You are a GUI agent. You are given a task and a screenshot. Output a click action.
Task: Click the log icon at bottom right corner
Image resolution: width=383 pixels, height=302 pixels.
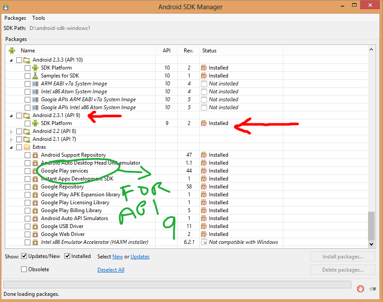click(373, 289)
